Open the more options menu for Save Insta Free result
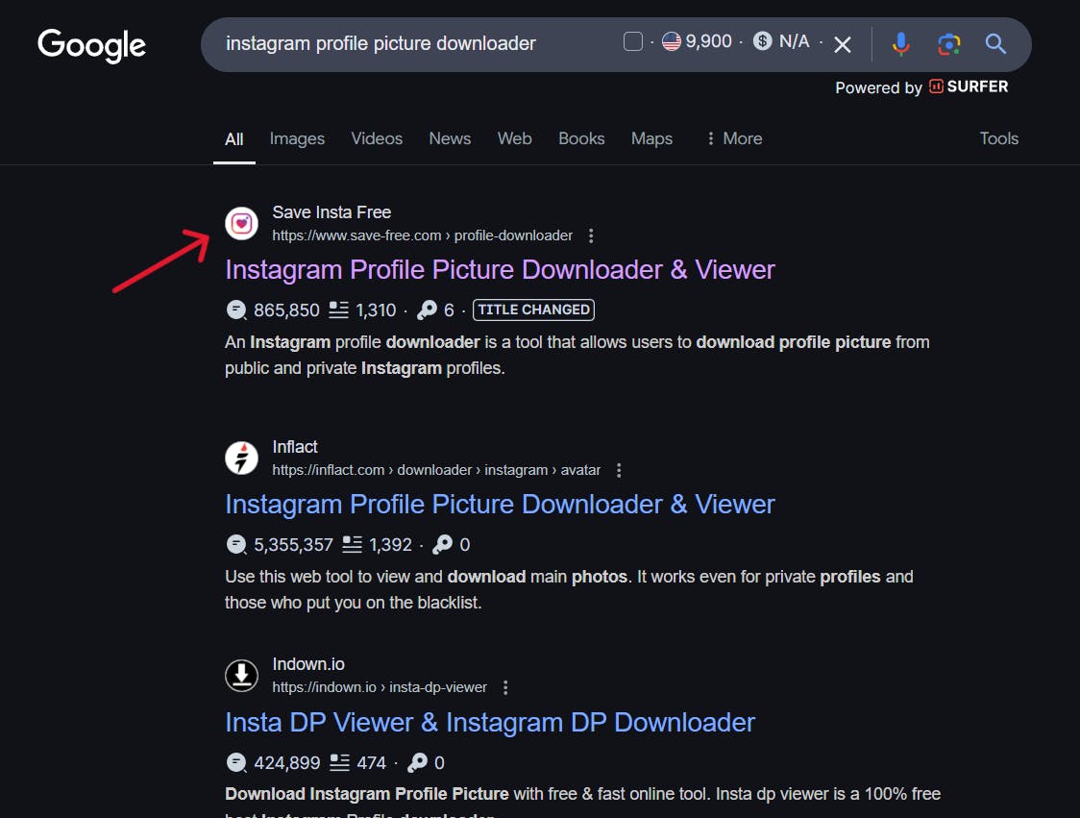1080x818 pixels. coord(591,235)
